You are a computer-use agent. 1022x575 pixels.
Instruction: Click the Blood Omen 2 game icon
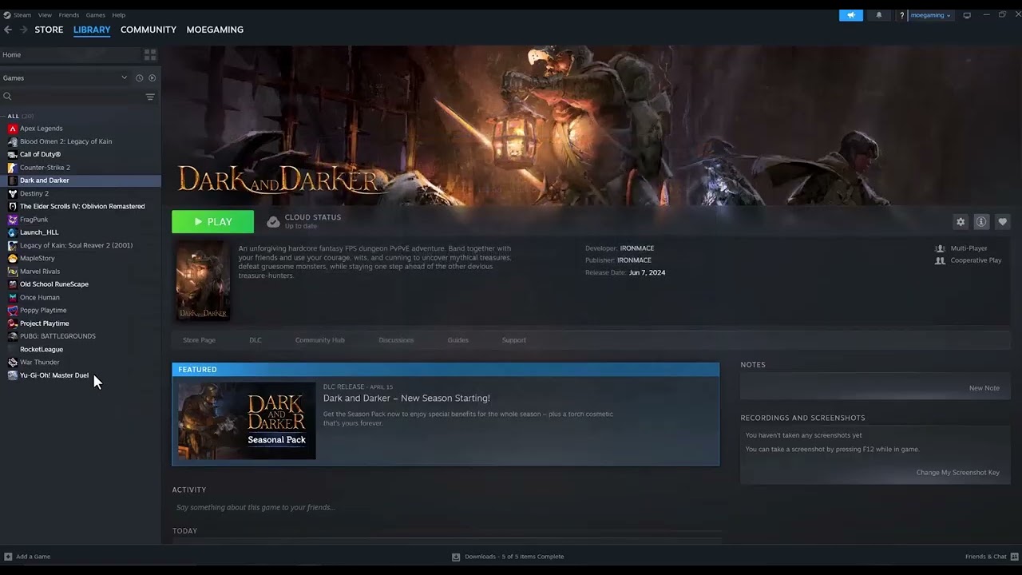coord(13,141)
